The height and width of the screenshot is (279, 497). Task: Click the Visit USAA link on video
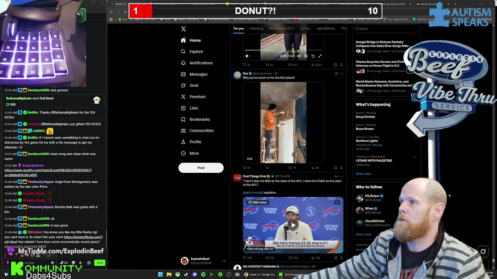pos(257,202)
